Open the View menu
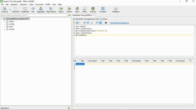This screenshot has height=110, width=196. [x=54, y=4]
